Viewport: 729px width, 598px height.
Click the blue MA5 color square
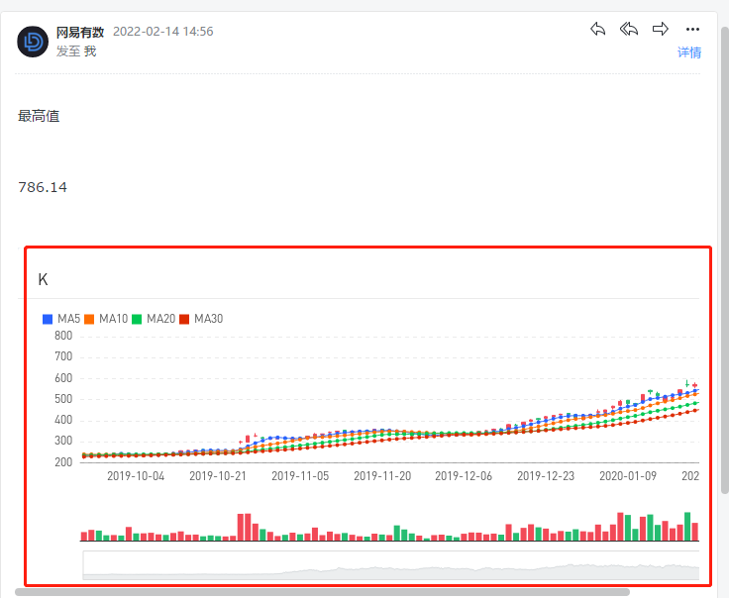[x=48, y=319]
